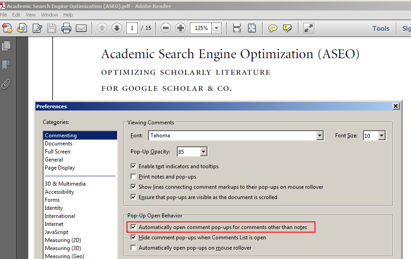Open the Tools pane

381,28
